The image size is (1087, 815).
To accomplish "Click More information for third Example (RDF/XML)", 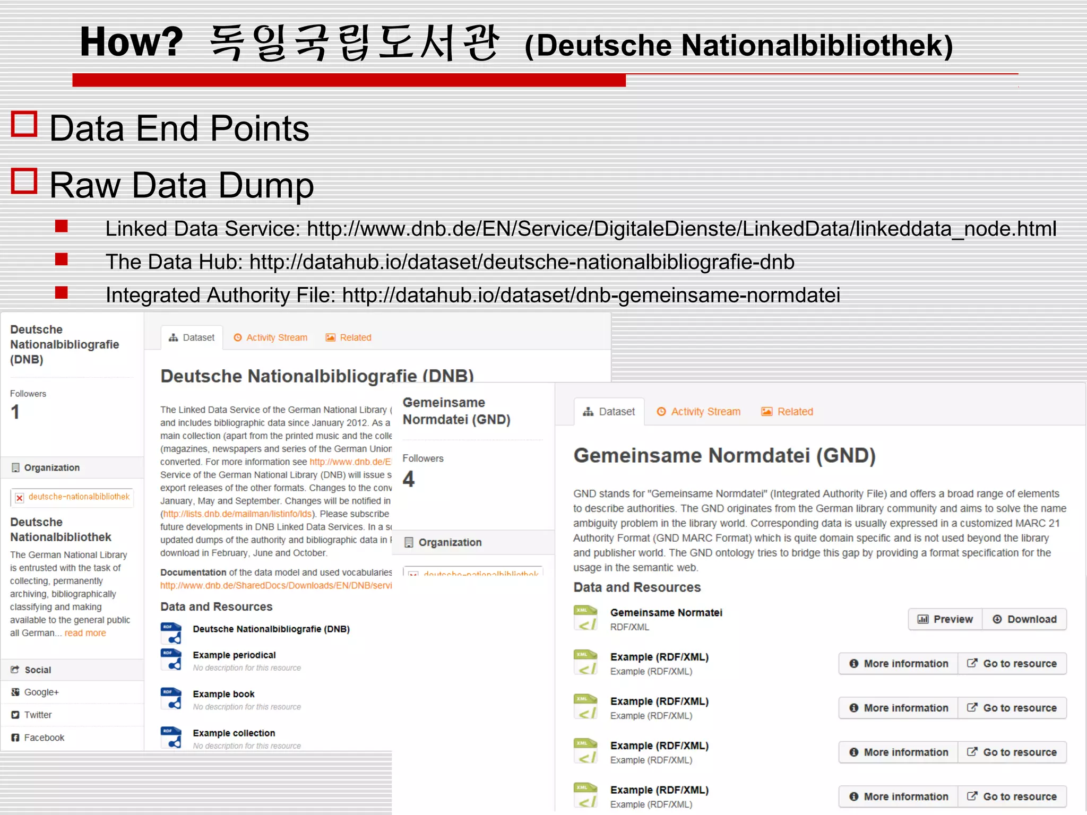I will click(899, 752).
